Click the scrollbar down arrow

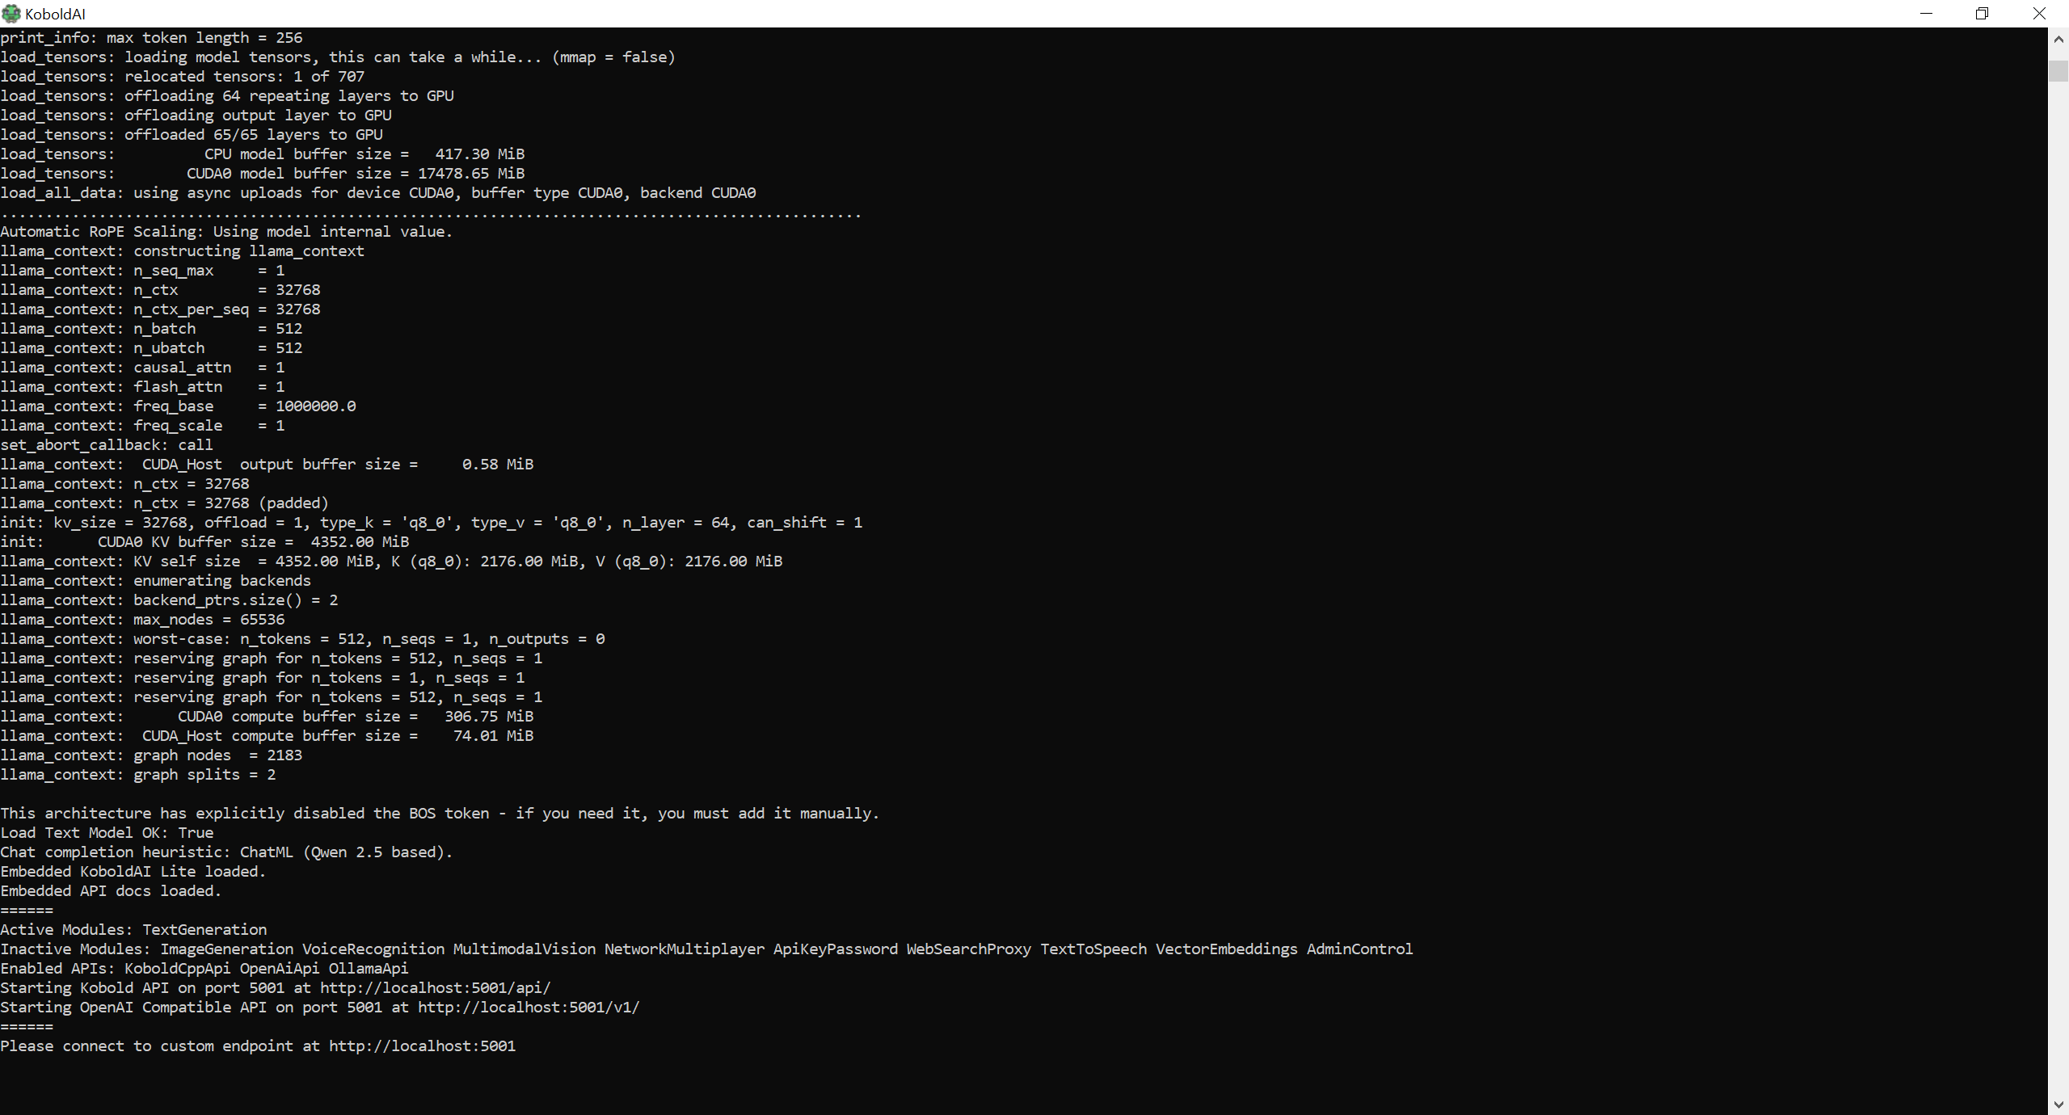[x=2058, y=1104]
